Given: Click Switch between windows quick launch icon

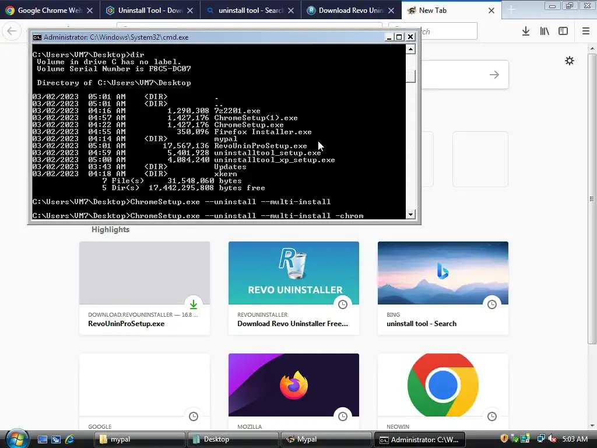Looking at the screenshot, I should pos(56,440).
